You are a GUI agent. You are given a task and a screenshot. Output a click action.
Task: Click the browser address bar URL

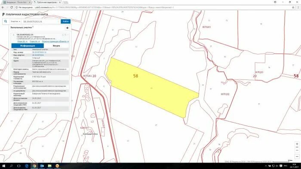pyautogui.click(x=104, y=7)
